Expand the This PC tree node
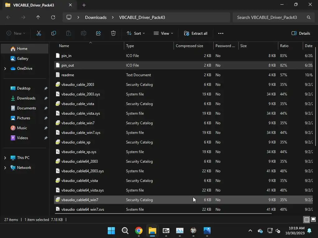 (5, 158)
